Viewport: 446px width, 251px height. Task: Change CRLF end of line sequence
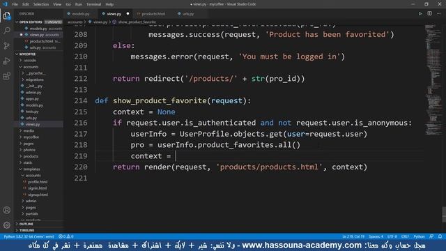coord(405,236)
